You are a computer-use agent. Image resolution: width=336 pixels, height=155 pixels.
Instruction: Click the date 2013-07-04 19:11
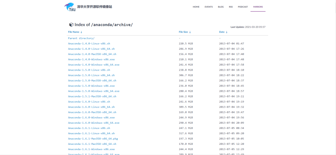click(231, 96)
